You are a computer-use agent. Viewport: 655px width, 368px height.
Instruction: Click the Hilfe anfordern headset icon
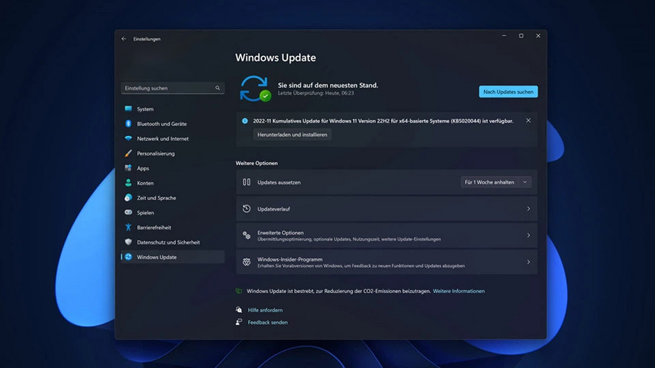tap(239, 310)
